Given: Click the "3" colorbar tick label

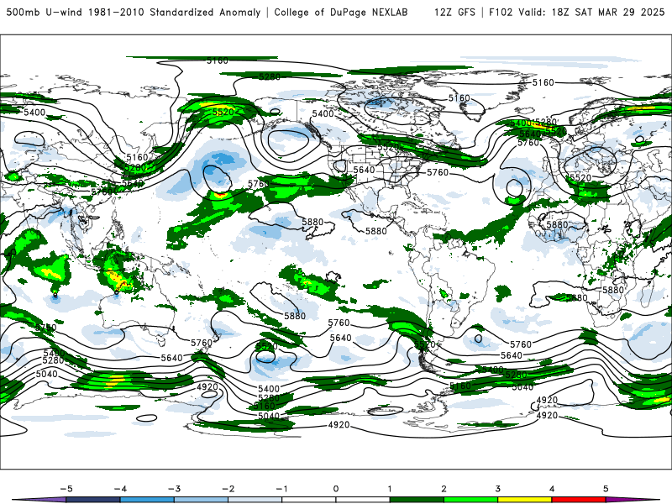Looking at the screenshot, I should click(498, 489).
